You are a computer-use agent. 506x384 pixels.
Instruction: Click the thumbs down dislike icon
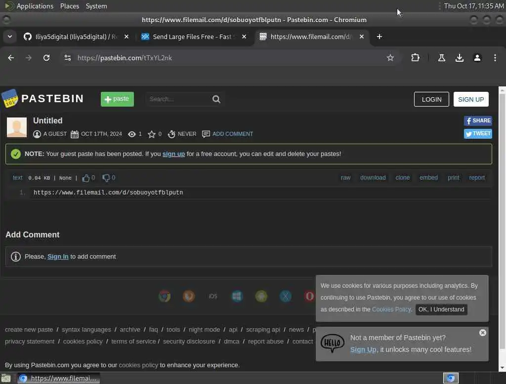(106, 178)
